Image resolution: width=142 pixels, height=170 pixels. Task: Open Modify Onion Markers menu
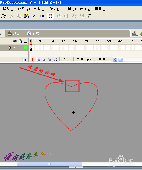pos(55,59)
